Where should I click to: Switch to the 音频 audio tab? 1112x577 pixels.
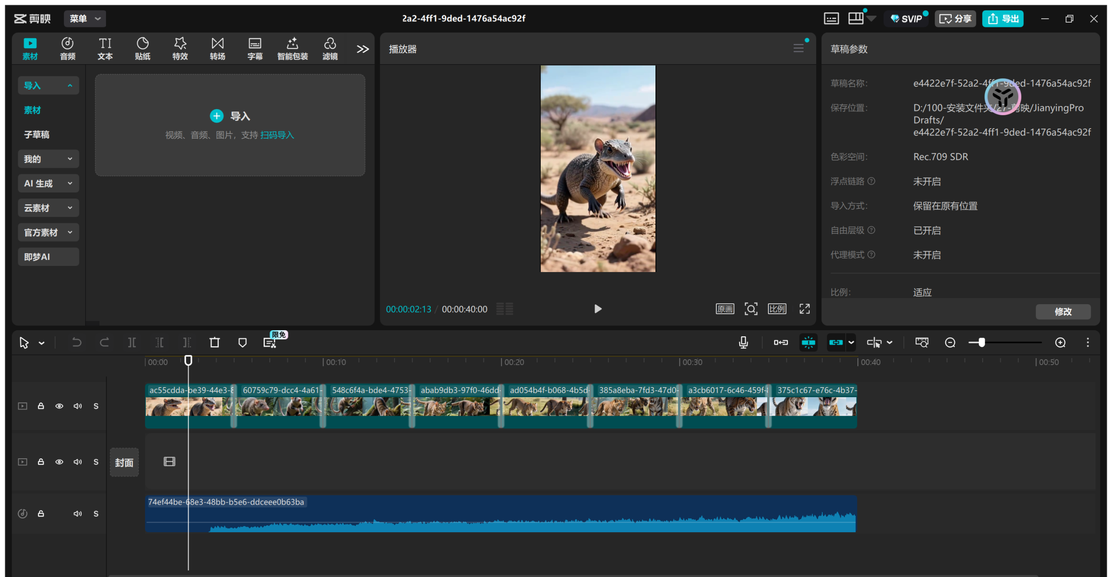[x=67, y=48]
